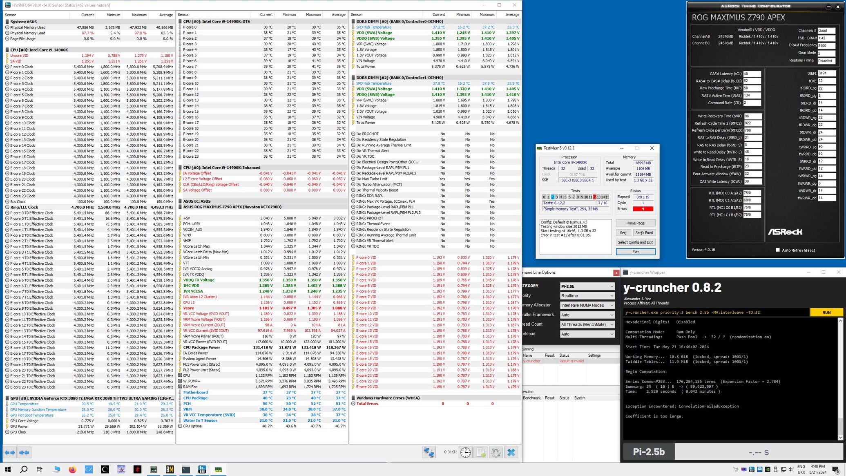Click Serj's Email button in TestMem5

[x=644, y=233]
